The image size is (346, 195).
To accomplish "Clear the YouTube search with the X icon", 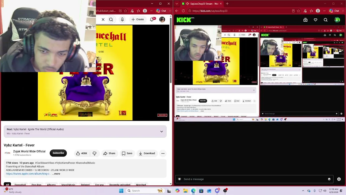I will (103, 19).
